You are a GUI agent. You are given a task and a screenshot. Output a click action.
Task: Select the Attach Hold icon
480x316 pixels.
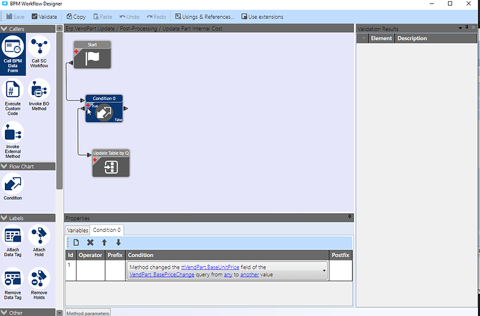click(39, 241)
